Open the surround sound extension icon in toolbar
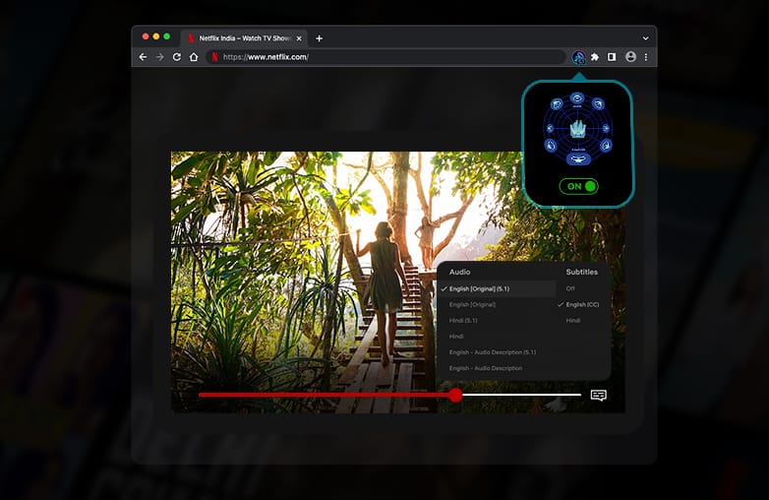The width and height of the screenshot is (769, 500). 578,57
